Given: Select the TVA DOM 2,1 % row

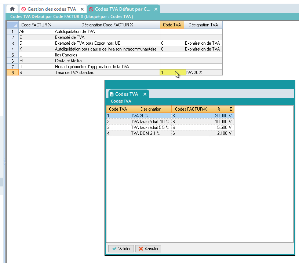Looking at the screenshot, I should pyautogui.click(x=150, y=133).
